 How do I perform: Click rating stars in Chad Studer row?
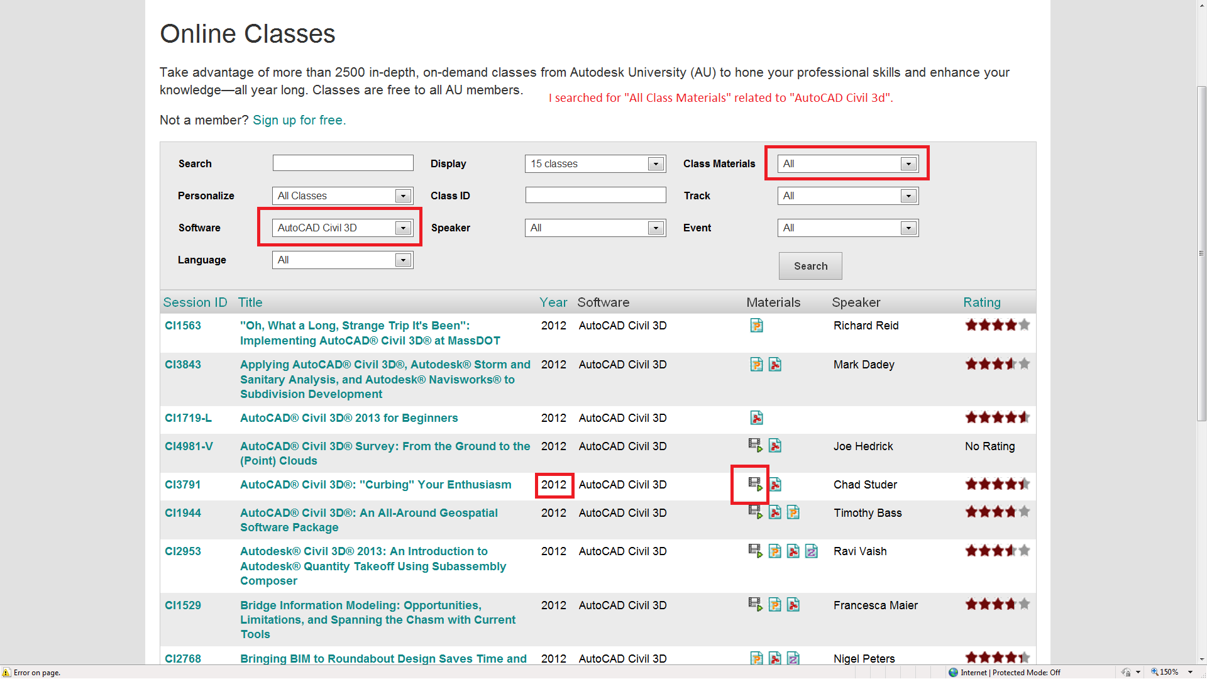[x=998, y=484]
